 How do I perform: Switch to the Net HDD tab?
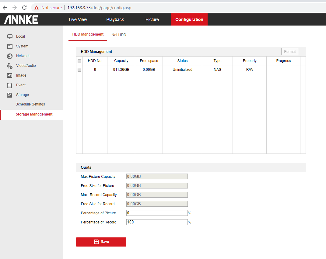click(x=119, y=35)
